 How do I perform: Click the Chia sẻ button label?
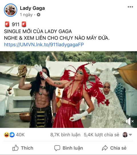coord(118,148)
